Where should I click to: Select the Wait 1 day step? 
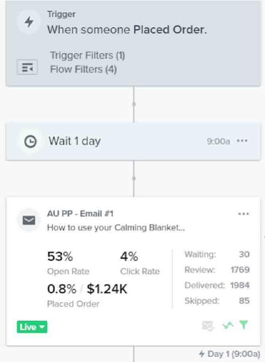click(133, 141)
